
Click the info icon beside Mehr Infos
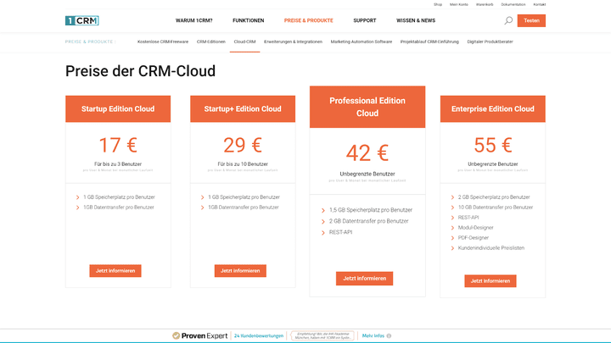point(389,336)
